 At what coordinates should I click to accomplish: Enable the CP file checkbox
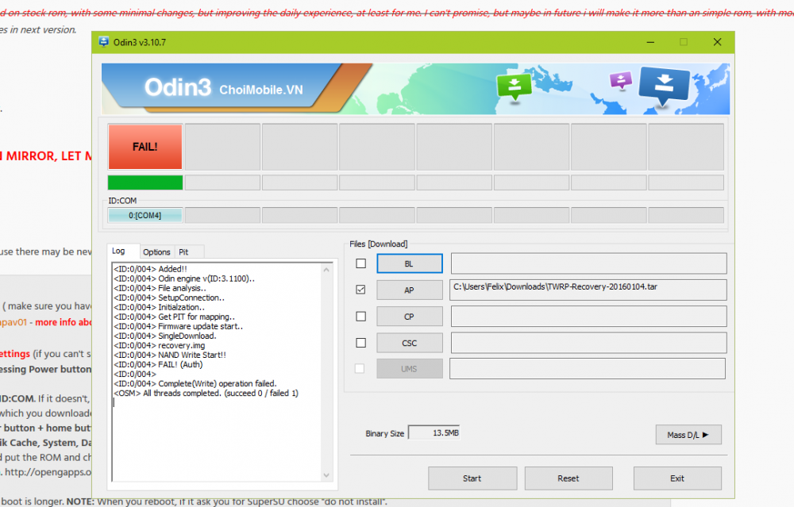coord(361,316)
